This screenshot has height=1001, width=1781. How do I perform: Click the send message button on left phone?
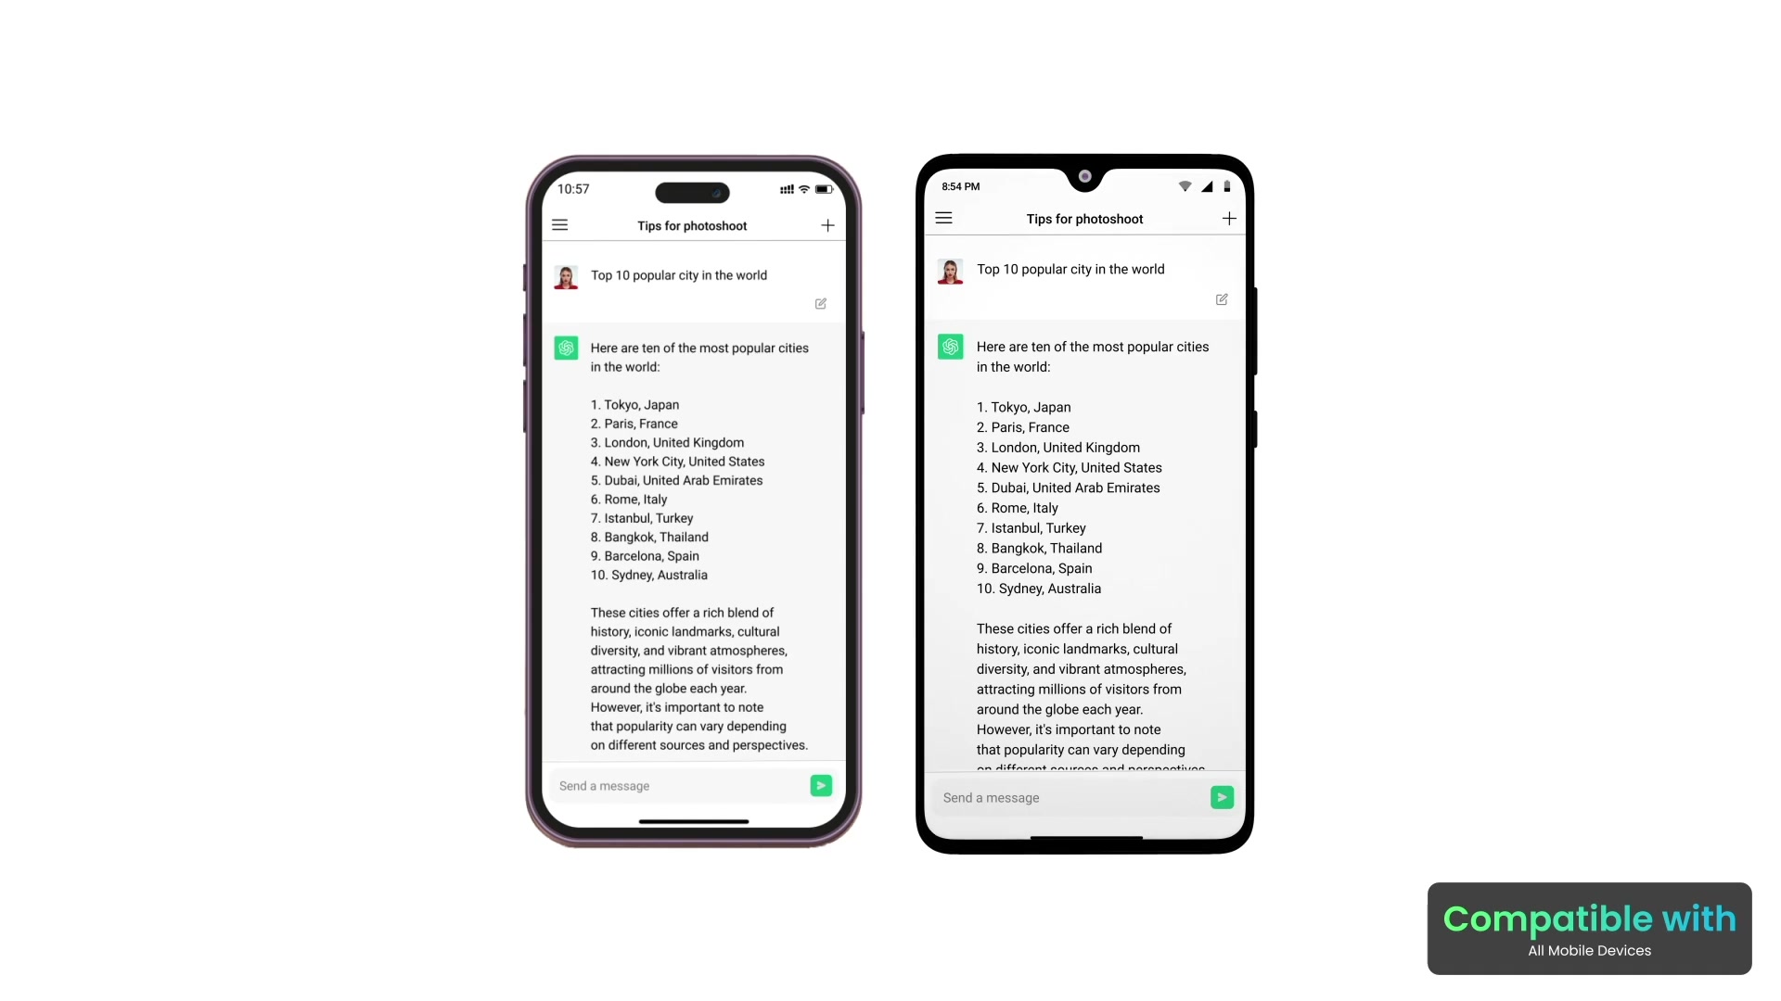(821, 785)
